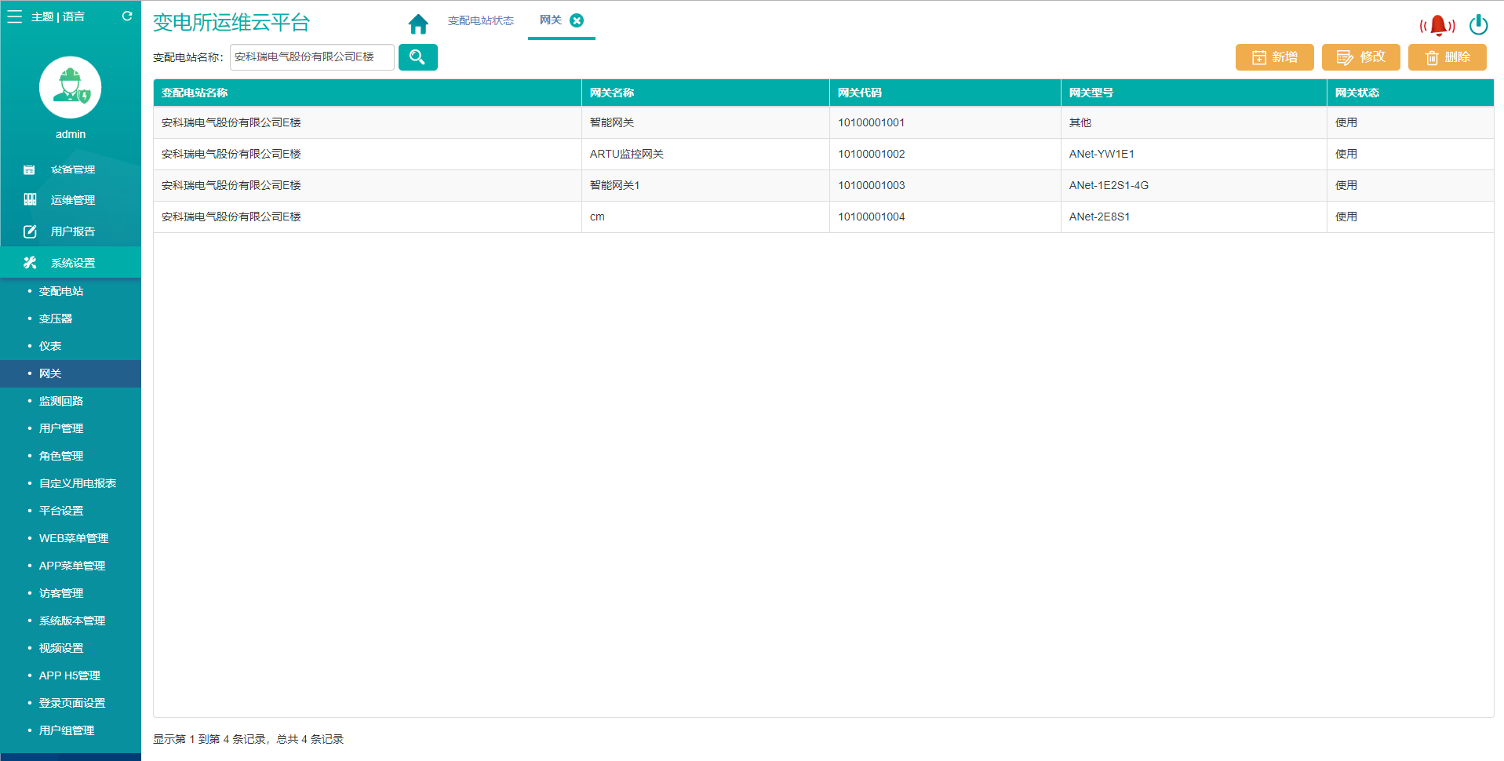1504x761 pixels.
Task: Select the 智能网关1 row
Action: 824,185
